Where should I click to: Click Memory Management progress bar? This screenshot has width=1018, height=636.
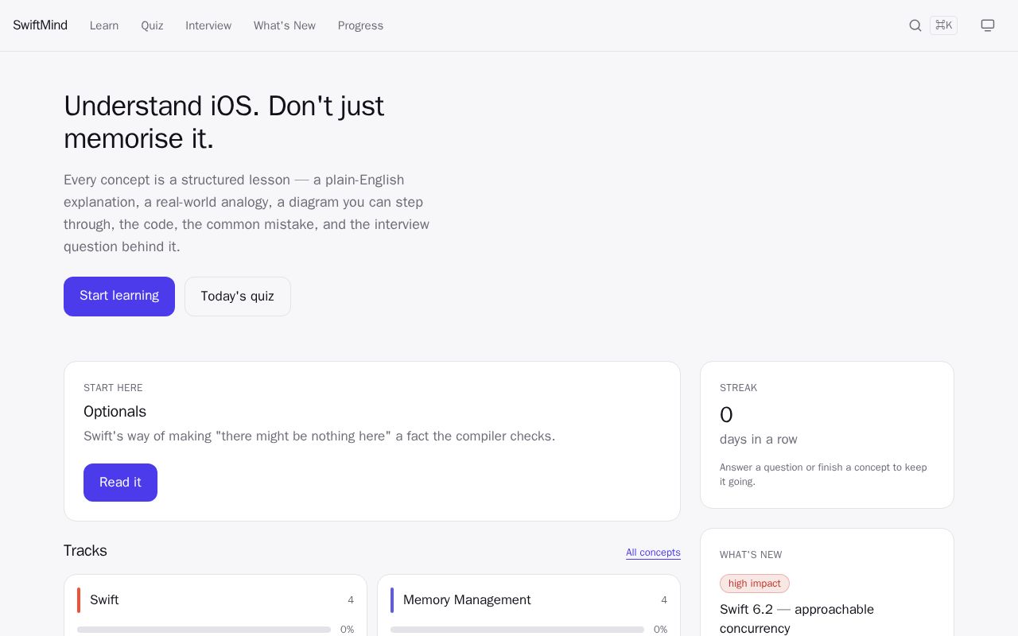517,630
